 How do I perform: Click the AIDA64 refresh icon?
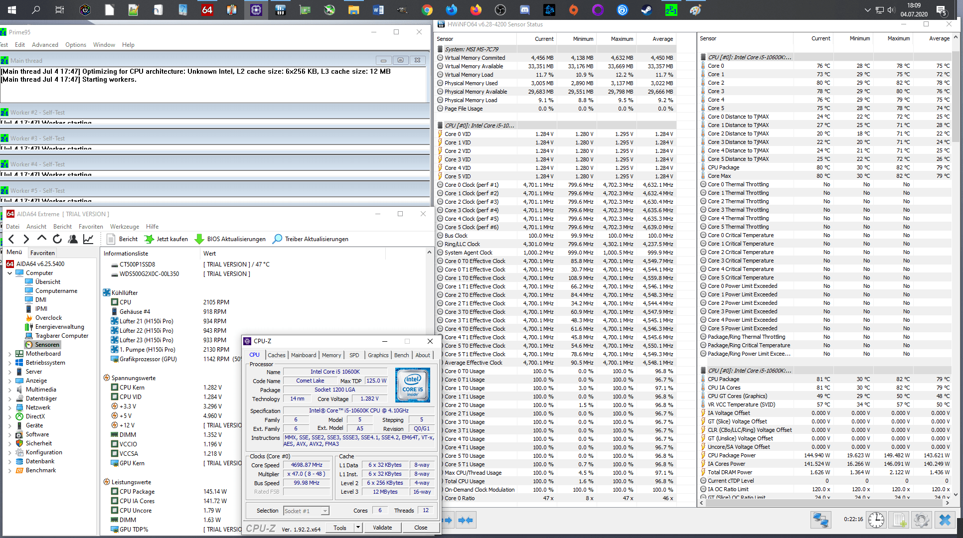pyautogui.click(x=57, y=239)
